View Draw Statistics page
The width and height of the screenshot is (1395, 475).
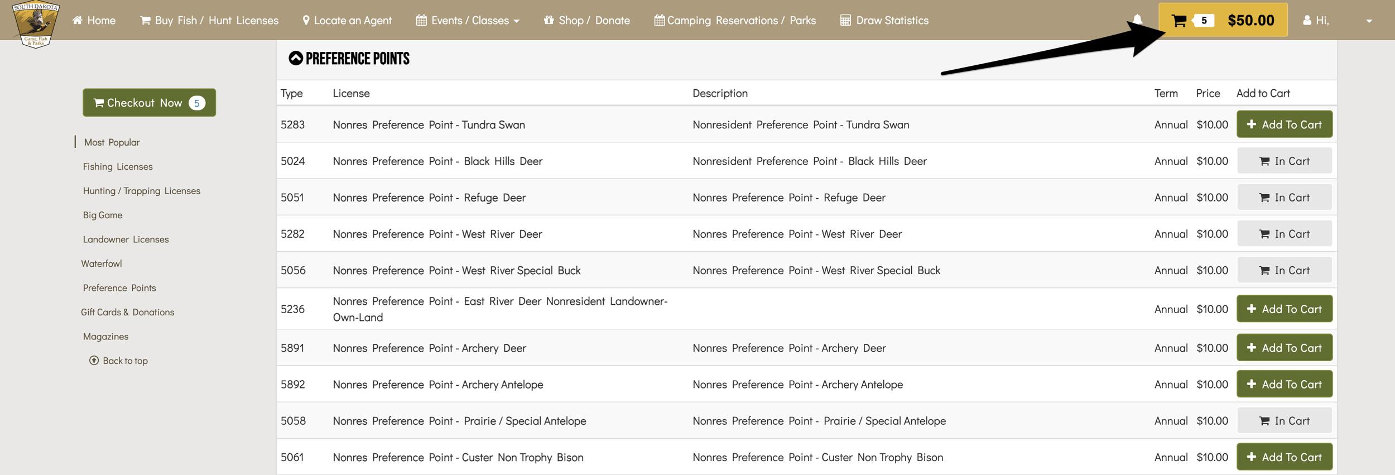(x=884, y=21)
